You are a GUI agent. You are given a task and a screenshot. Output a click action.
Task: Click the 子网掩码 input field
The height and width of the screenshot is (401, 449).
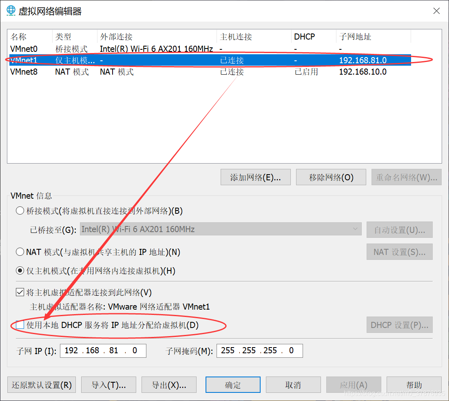coord(260,350)
